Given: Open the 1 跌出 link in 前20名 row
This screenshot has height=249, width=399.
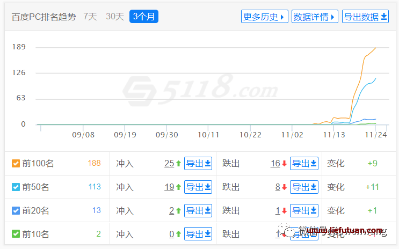Looking at the screenshot, I should coord(278,210).
